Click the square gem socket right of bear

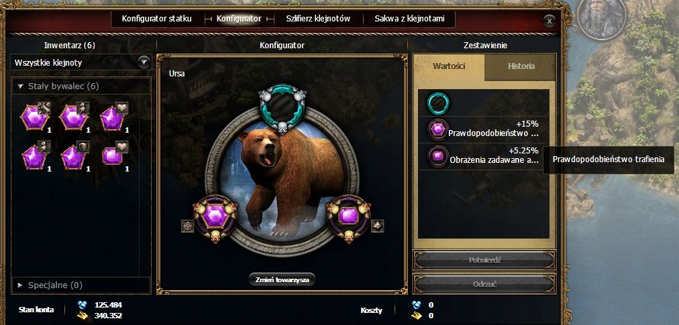point(349,217)
